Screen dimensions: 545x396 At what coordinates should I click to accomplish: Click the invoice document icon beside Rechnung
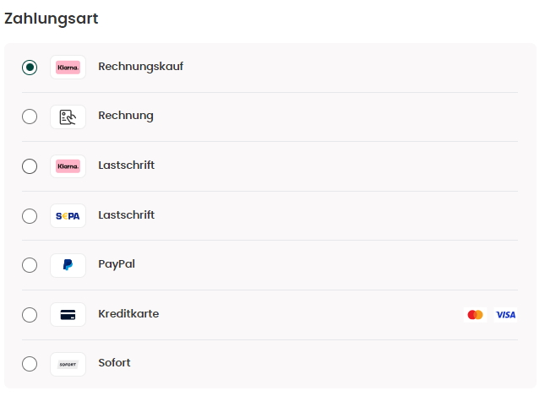click(x=68, y=117)
